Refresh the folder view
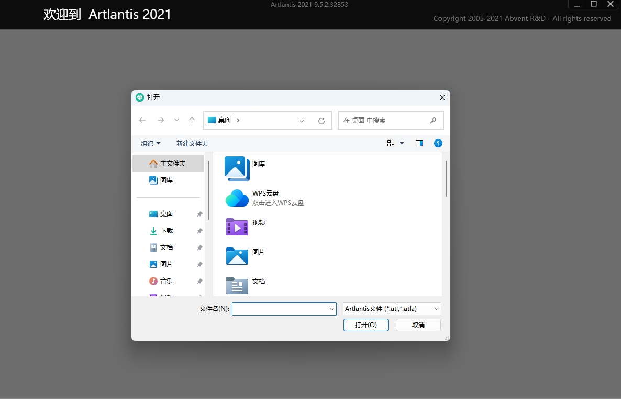The height and width of the screenshot is (399, 621). [321, 120]
